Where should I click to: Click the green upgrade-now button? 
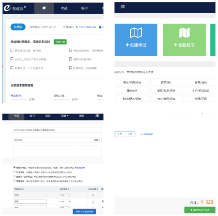60,42
